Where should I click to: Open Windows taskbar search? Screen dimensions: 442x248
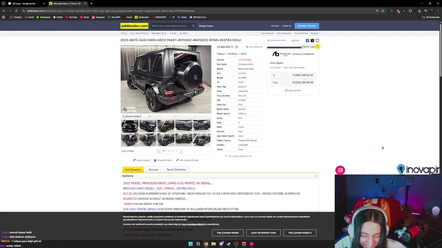point(198,244)
